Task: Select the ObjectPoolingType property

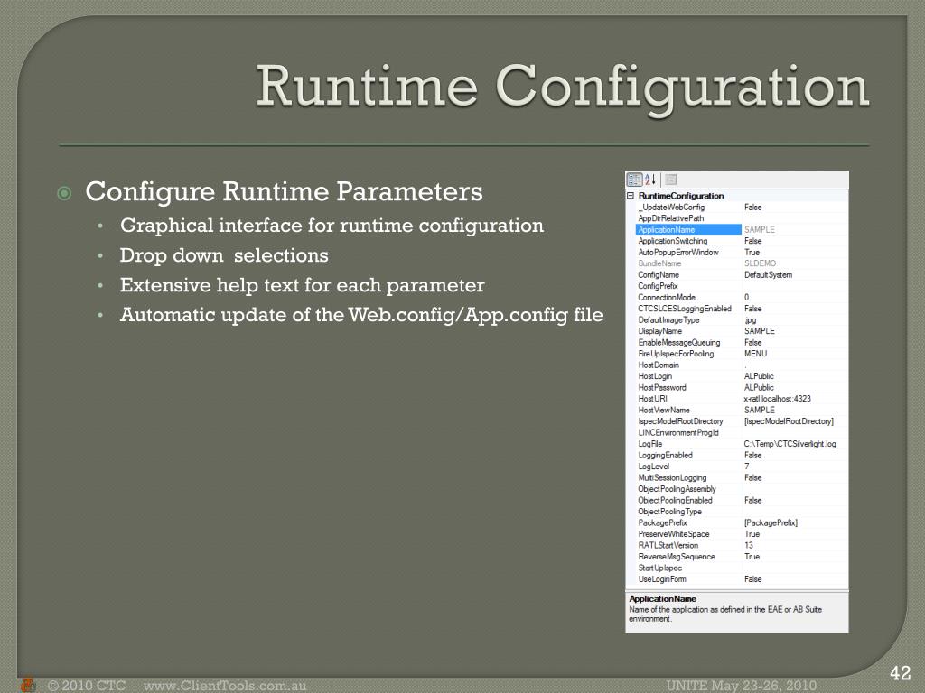Action: [x=669, y=512]
